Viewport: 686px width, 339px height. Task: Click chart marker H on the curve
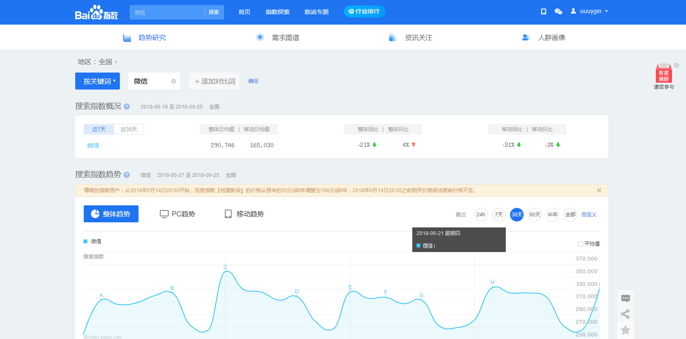point(492,283)
